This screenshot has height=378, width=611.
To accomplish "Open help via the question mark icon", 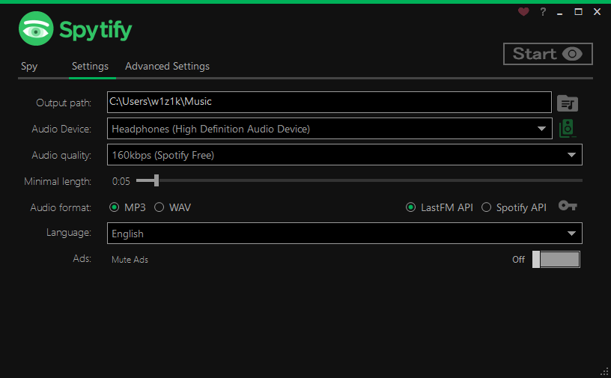I will (543, 12).
